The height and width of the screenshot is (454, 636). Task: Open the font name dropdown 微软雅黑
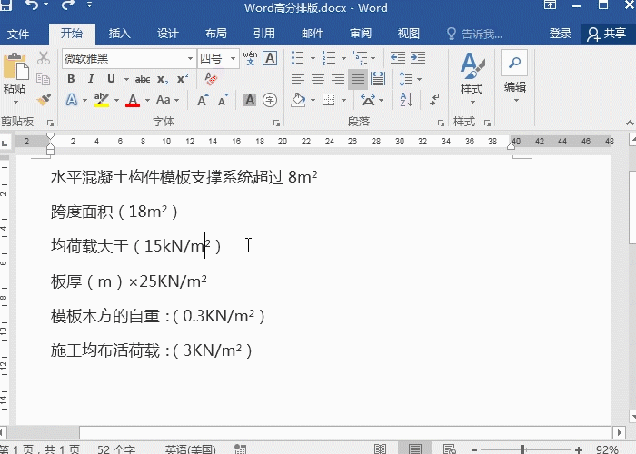tap(189, 58)
